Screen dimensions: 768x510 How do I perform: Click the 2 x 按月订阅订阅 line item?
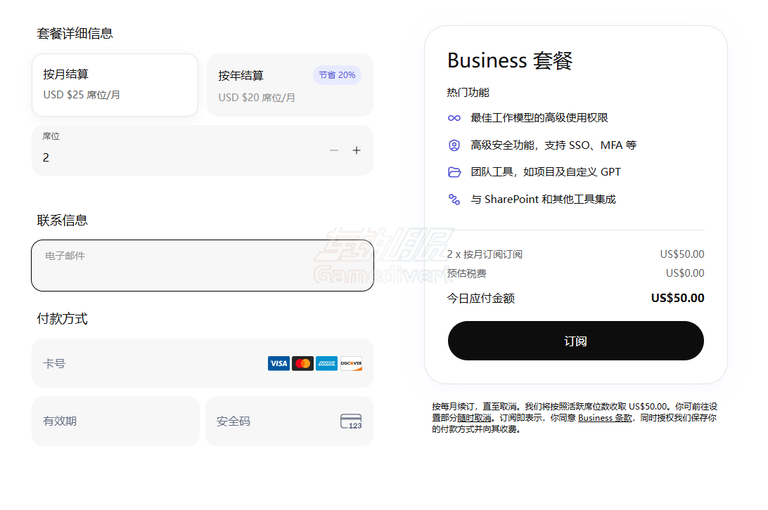click(x=485, y=254)
